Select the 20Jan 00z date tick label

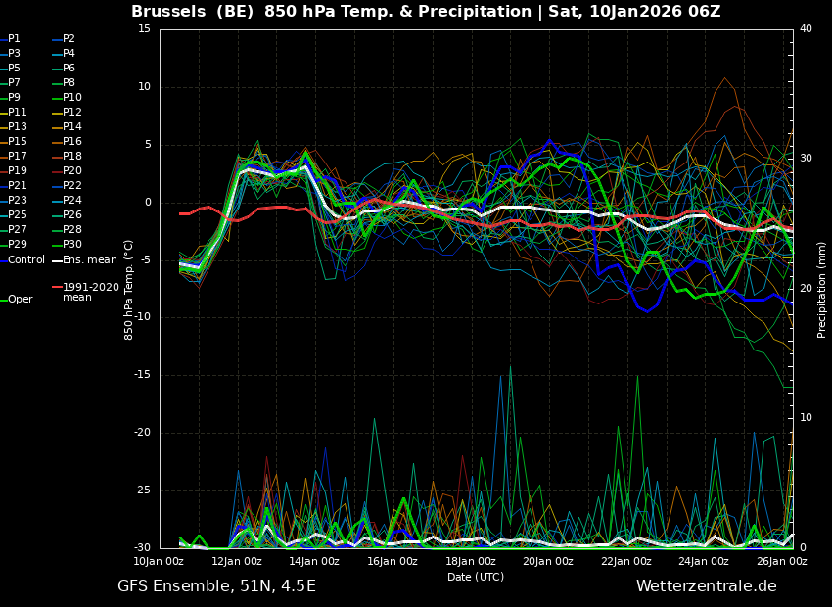coord(547,562)
